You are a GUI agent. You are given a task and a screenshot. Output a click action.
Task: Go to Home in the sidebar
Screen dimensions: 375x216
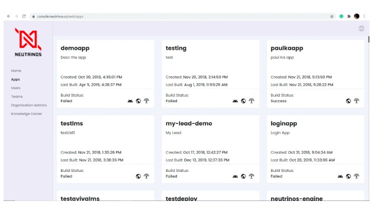pos(16,71)
